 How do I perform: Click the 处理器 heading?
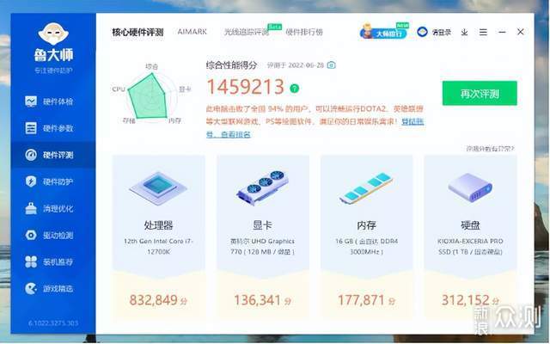tap(158, 225)
